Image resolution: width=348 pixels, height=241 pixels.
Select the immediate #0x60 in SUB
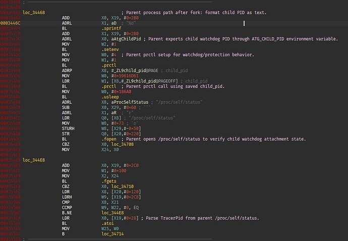pyautogui.click(x=130, y=108)
